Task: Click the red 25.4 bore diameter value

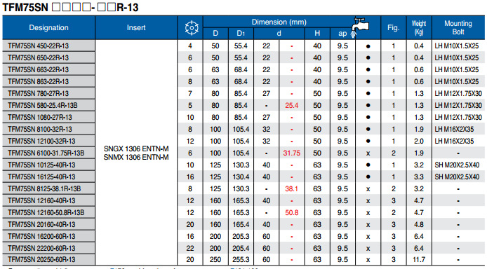Action: click(x=292, y=106)
